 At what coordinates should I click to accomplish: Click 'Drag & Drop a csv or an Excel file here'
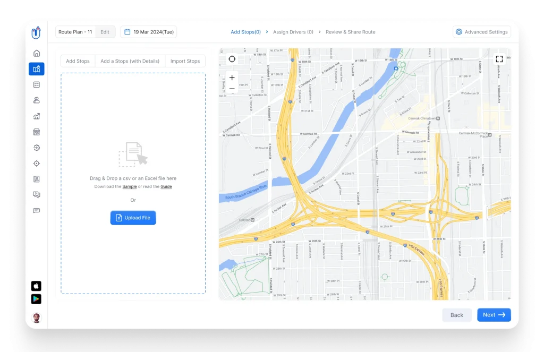133,178
